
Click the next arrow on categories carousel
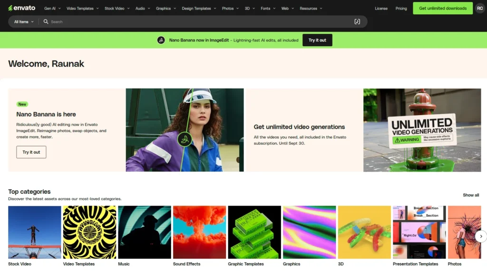click(x=481, y=236)
